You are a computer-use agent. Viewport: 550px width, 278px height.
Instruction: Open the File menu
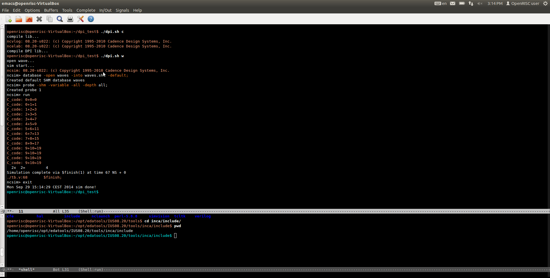click(x=5, y=10)
